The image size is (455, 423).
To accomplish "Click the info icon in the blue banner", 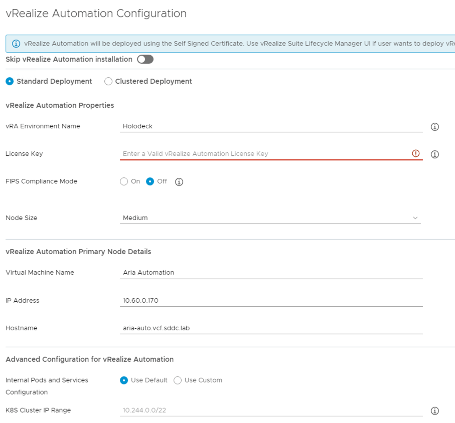I will pyautogui.click(x=16, y=44).
